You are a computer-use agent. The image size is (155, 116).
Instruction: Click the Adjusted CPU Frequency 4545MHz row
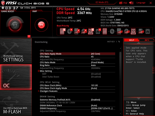click(x=78, y=60)
